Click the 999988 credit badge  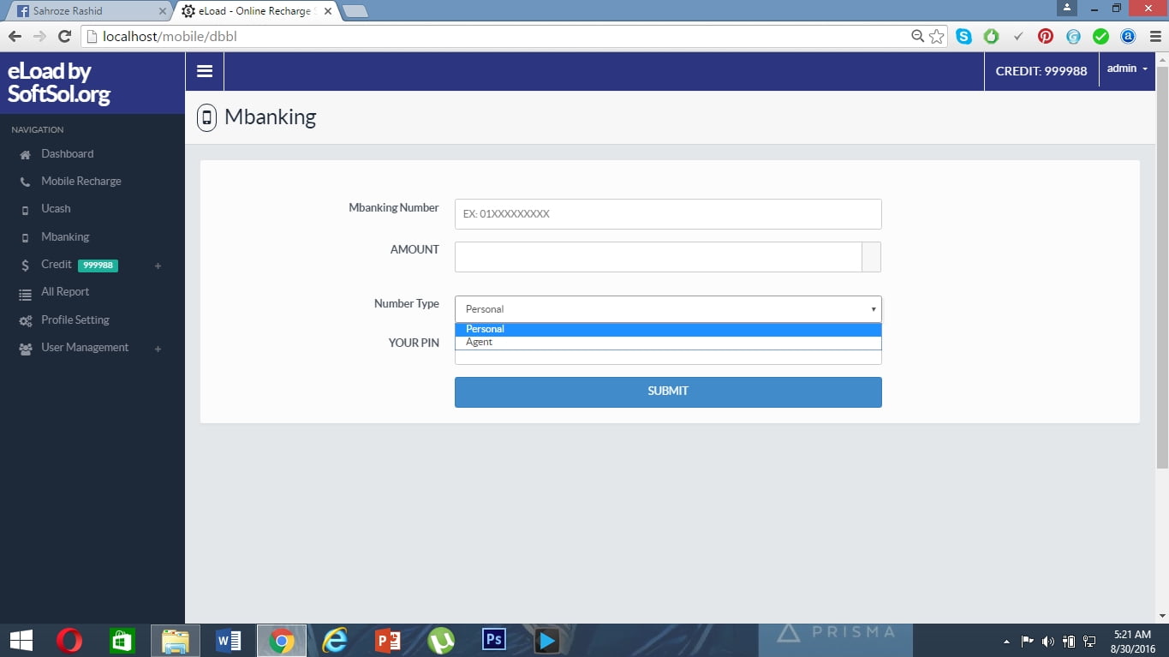click(x=98, y=266)
